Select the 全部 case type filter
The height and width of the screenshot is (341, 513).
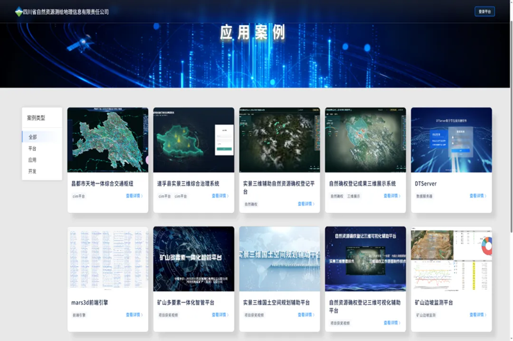[33, 137]
